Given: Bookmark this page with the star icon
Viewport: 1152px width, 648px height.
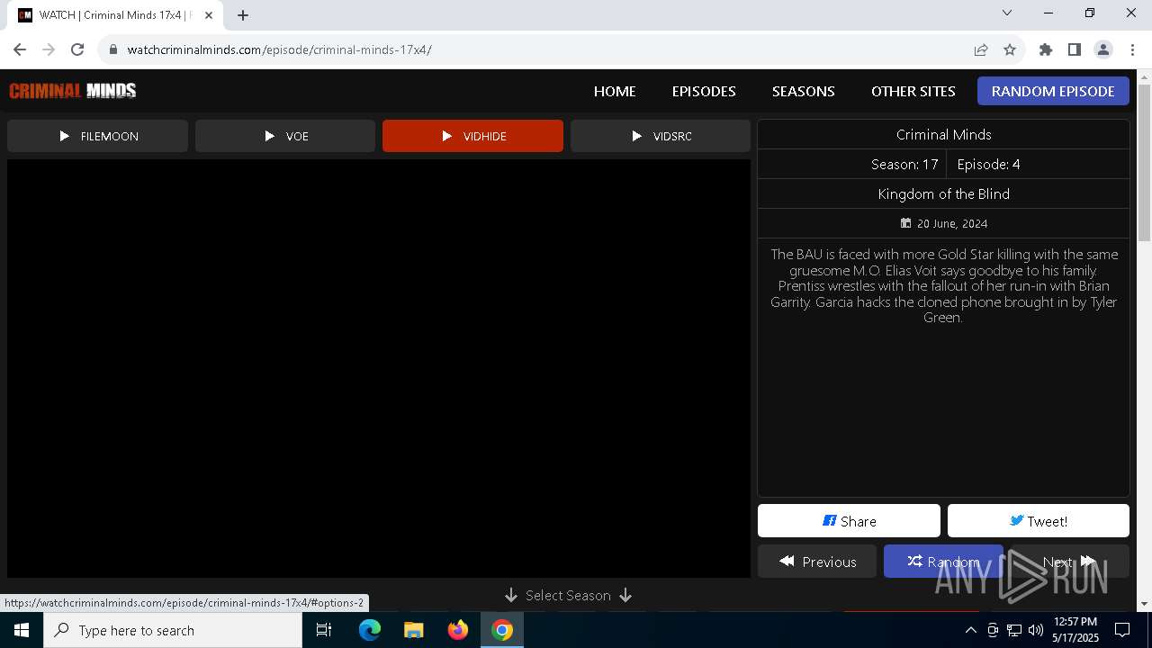Looking at the screenshot, I should [1010, 49].
